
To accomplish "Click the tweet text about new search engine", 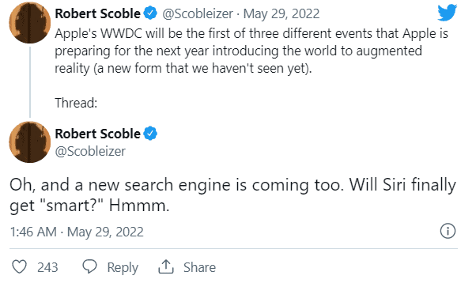I will coord(232,195).
